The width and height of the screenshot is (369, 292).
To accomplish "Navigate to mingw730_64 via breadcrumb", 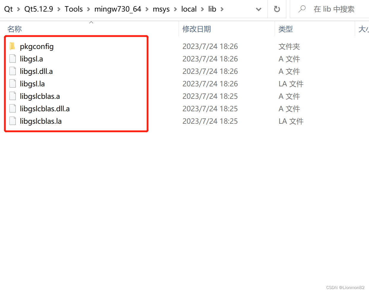I will (x=118, y=9).
